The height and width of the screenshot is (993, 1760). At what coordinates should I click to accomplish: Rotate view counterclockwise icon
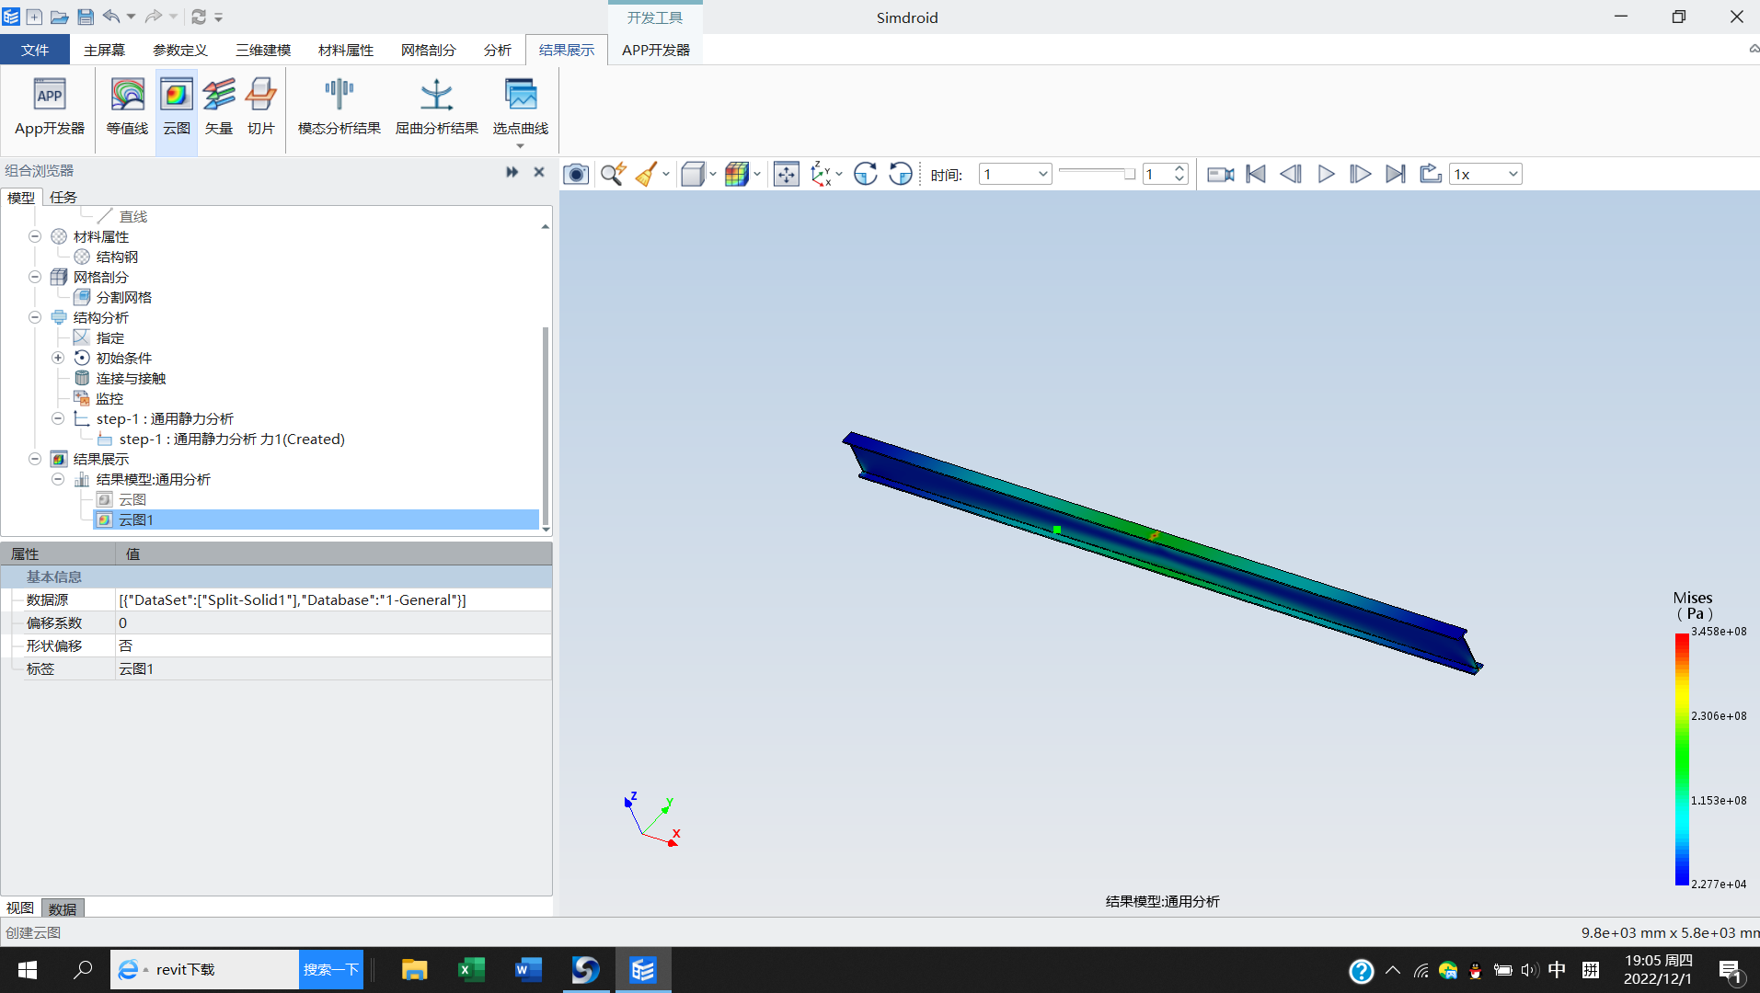901,174
